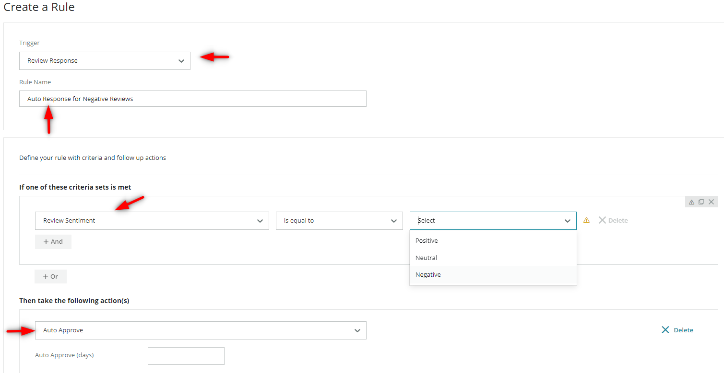Choose Neutral from the sentiment list
Viewport: 724px width, 373px height.
pos(426,258)
